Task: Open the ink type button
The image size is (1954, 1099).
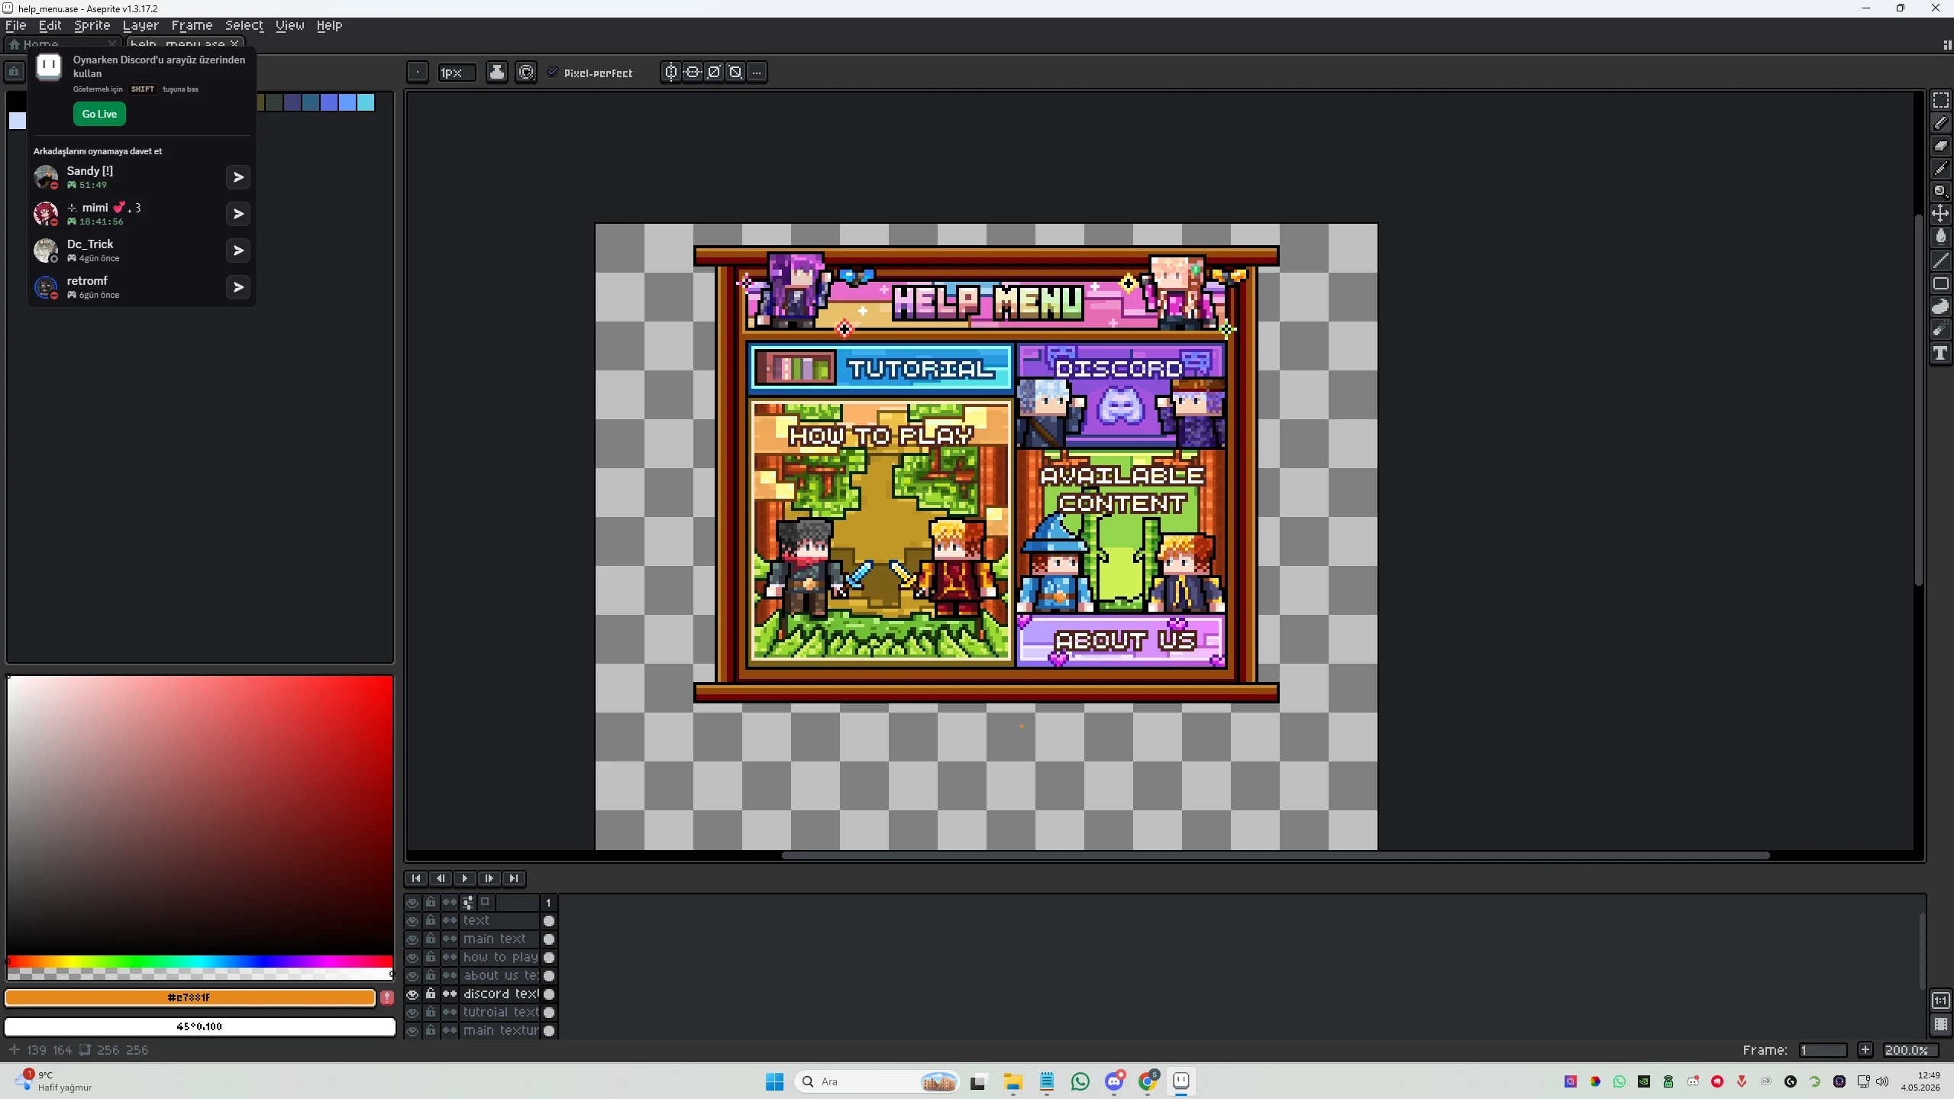Action: coord(496,73)
